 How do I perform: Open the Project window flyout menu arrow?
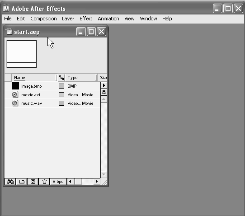(104, 85)
